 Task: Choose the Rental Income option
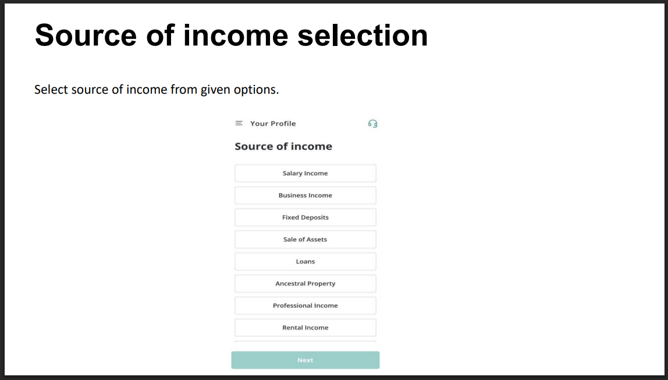(305, 328)
